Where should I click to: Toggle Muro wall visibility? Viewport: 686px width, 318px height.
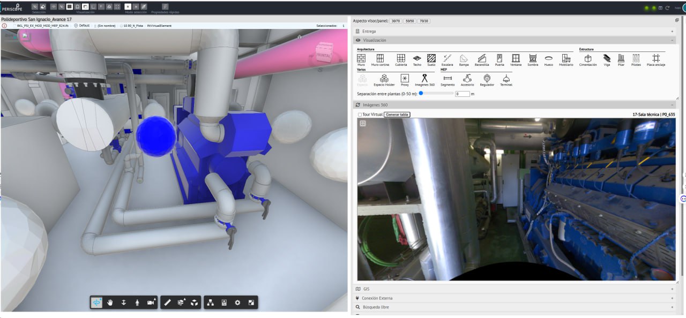(x=361, y=58)
